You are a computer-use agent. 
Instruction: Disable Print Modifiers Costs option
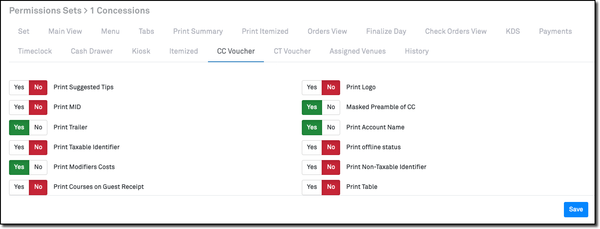coord(38,167)
